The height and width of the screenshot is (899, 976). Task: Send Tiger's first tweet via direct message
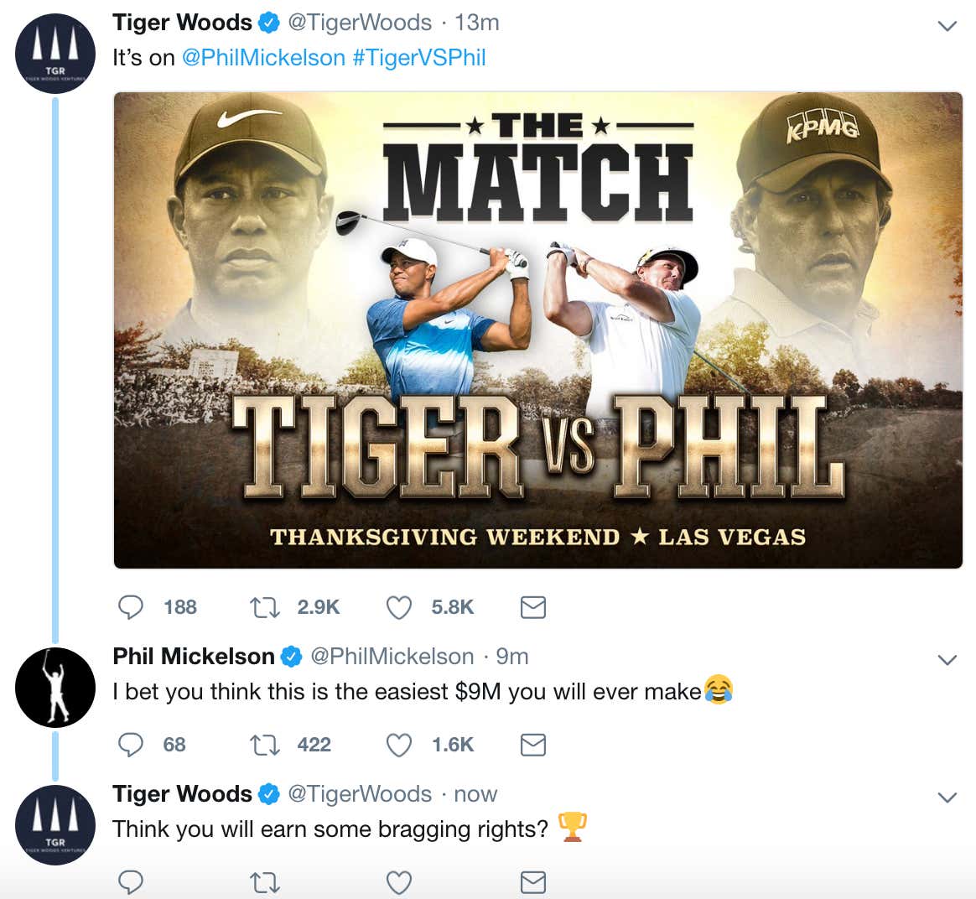click(532, 607)
